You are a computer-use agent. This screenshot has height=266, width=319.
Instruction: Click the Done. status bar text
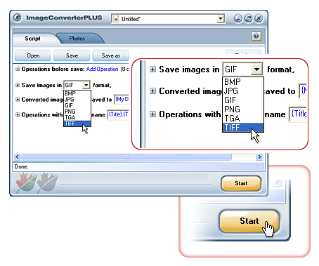[21, 166]
